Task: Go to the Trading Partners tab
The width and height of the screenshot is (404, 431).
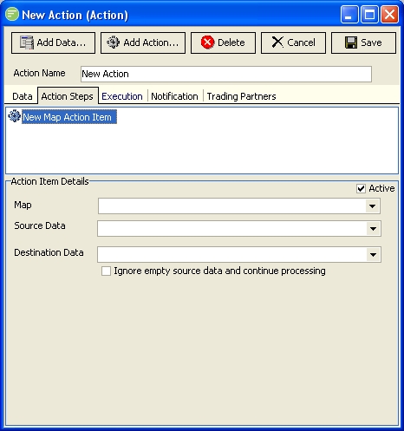Action: (241, 96)
